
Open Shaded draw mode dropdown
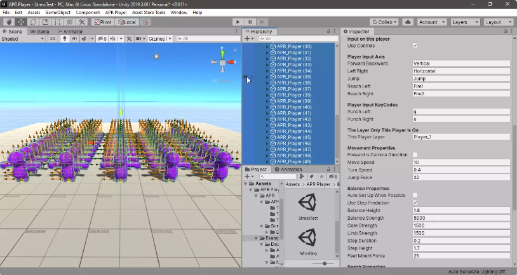[22, 39]
